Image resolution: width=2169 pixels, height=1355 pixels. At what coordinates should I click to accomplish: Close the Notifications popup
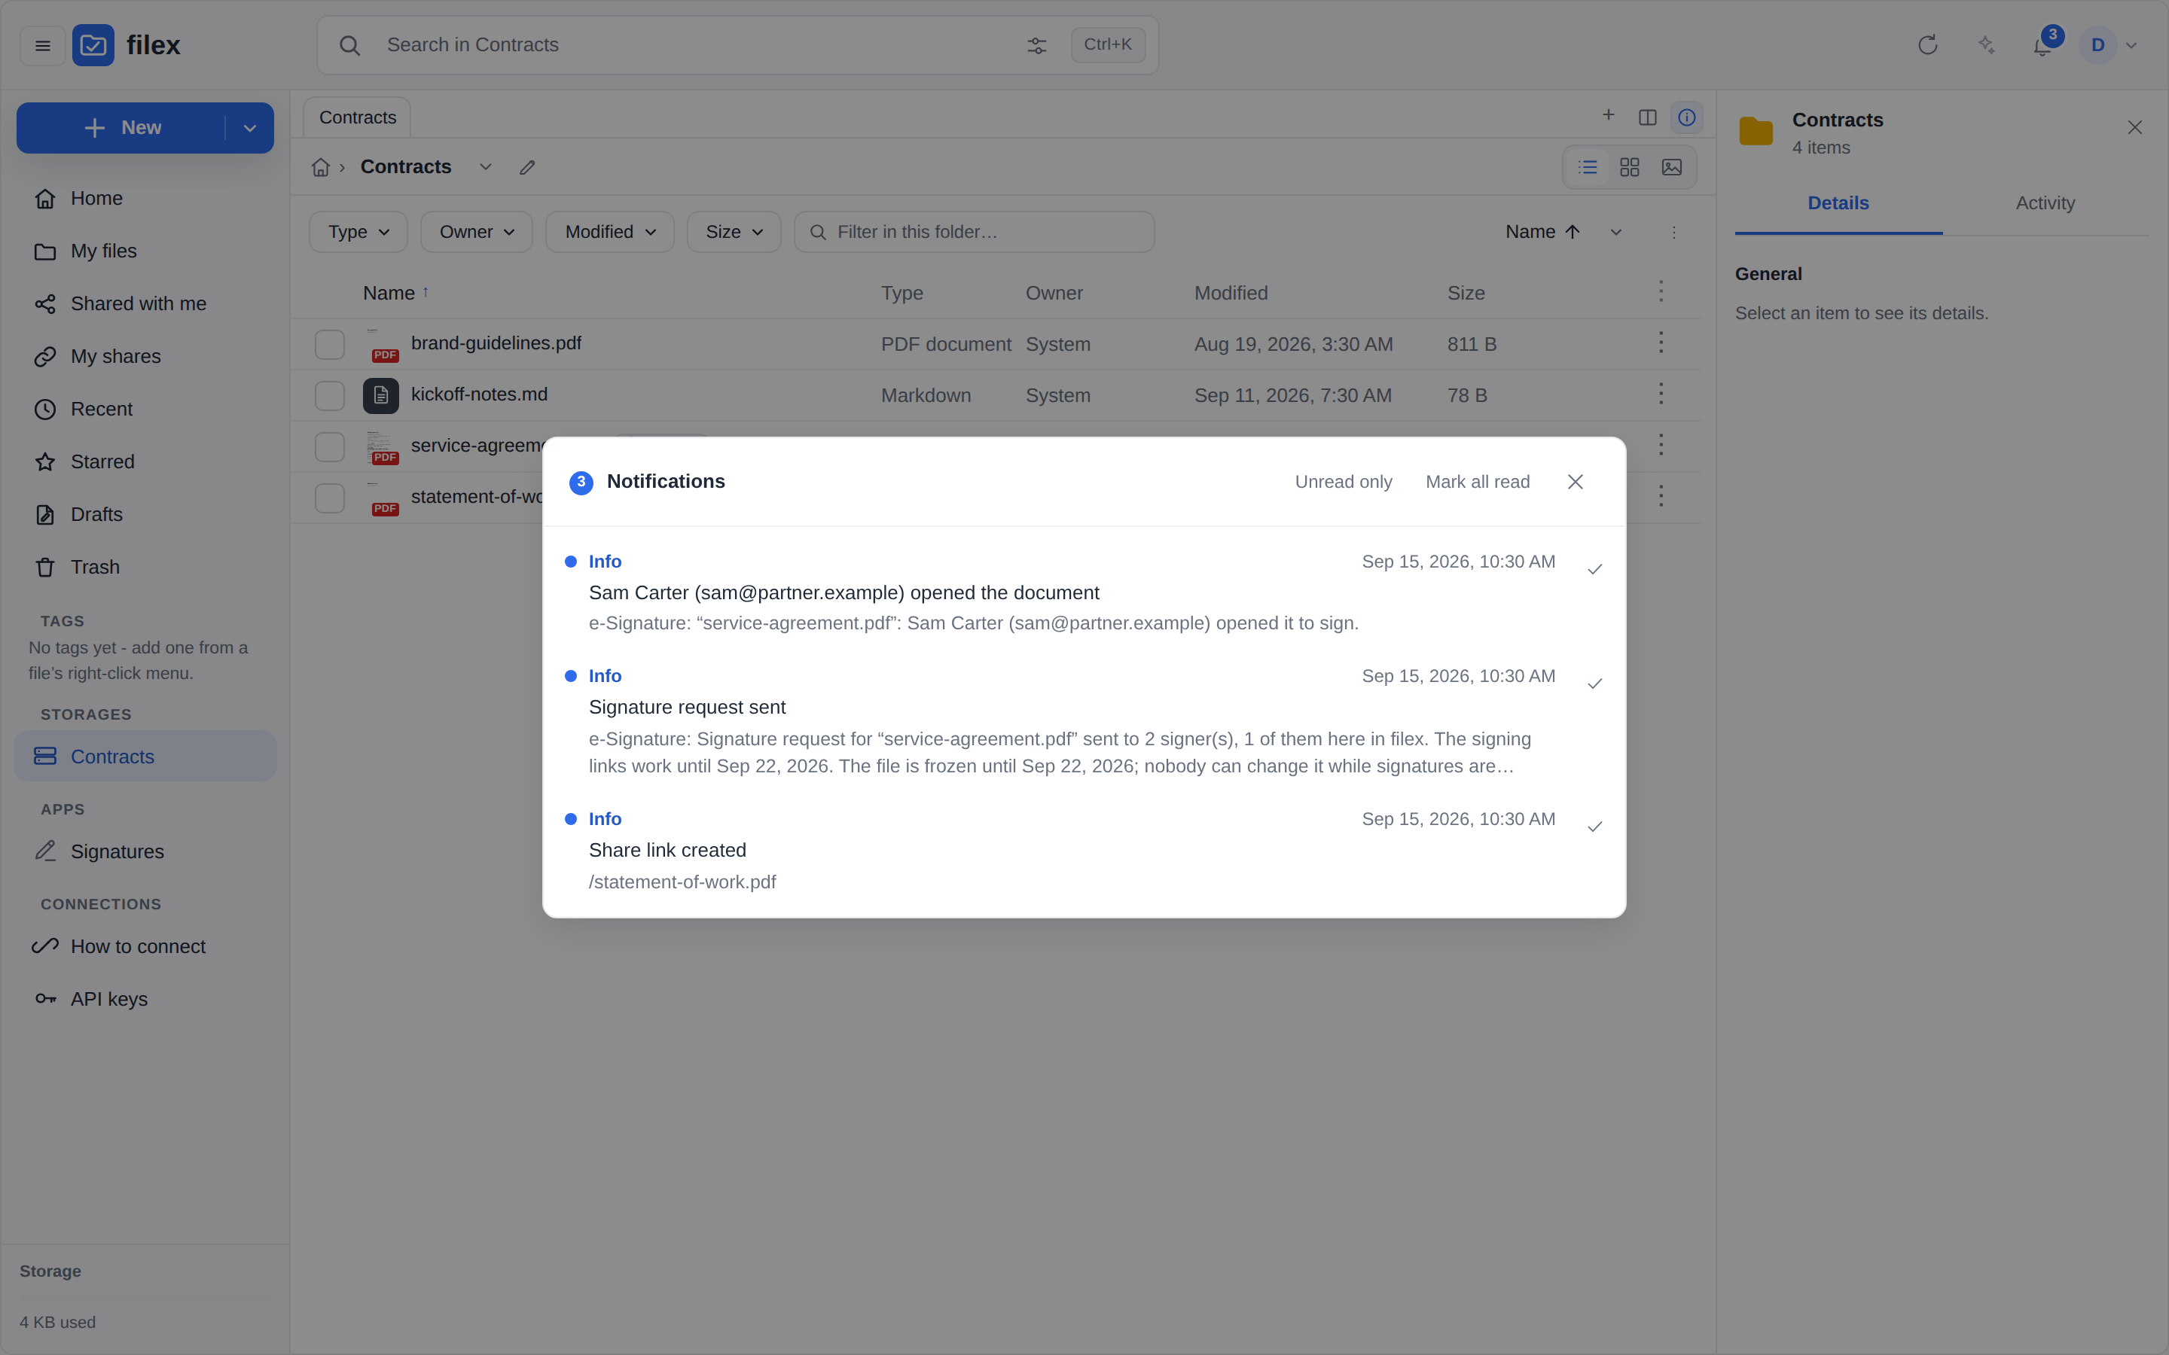1575,482
